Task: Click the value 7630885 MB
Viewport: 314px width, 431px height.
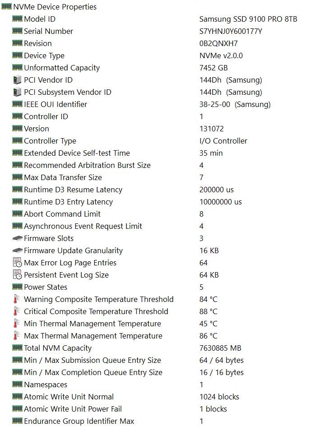Action: [220, 348]
